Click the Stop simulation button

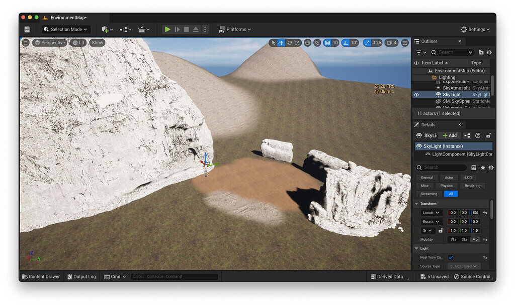point(186,30)
